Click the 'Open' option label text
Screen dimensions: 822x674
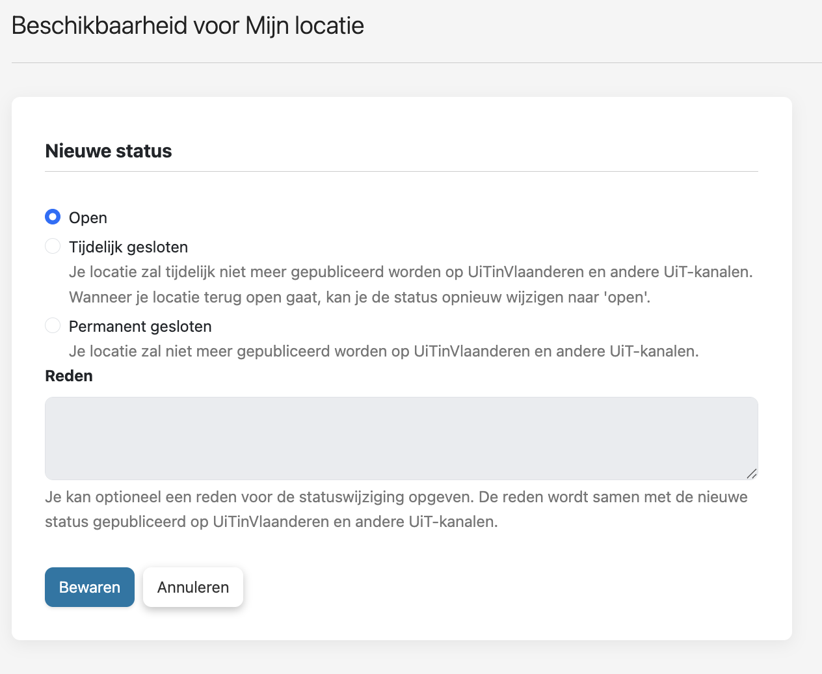pyautogui.click(x=88, y=218)
